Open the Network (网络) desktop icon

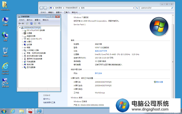[5, 36]
